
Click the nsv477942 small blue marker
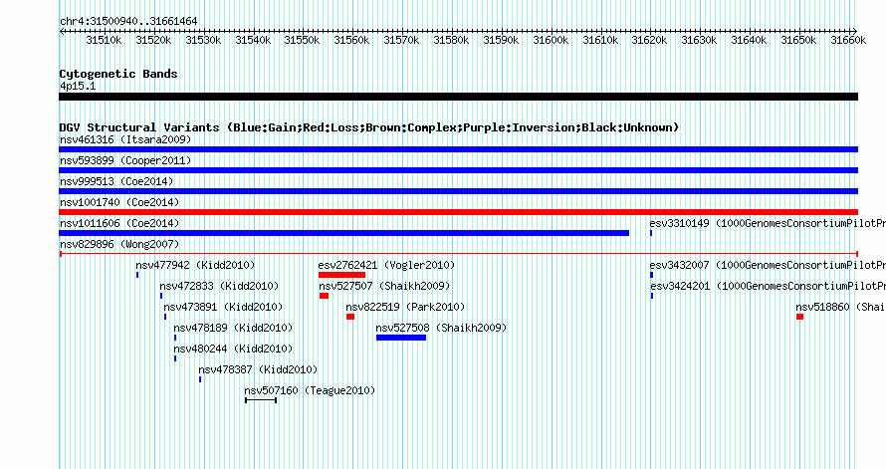137,275
